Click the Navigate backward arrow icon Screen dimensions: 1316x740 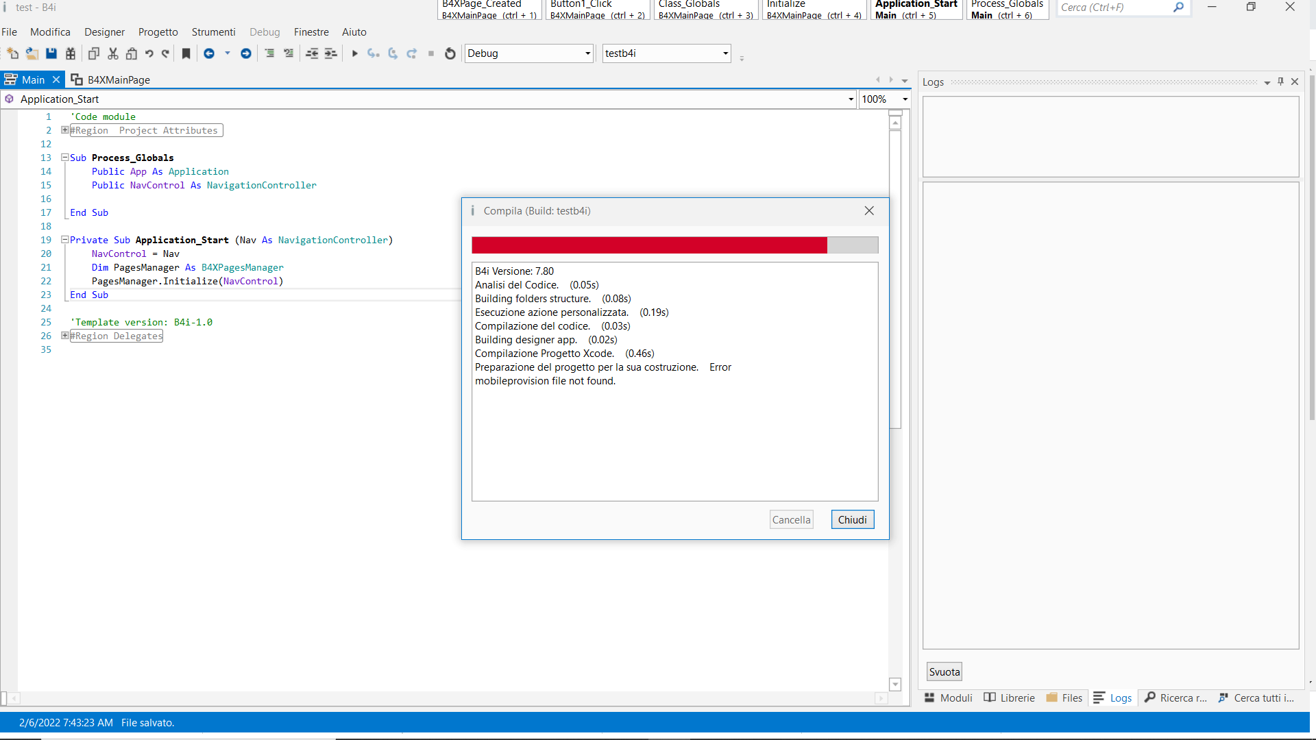[209, 53]
